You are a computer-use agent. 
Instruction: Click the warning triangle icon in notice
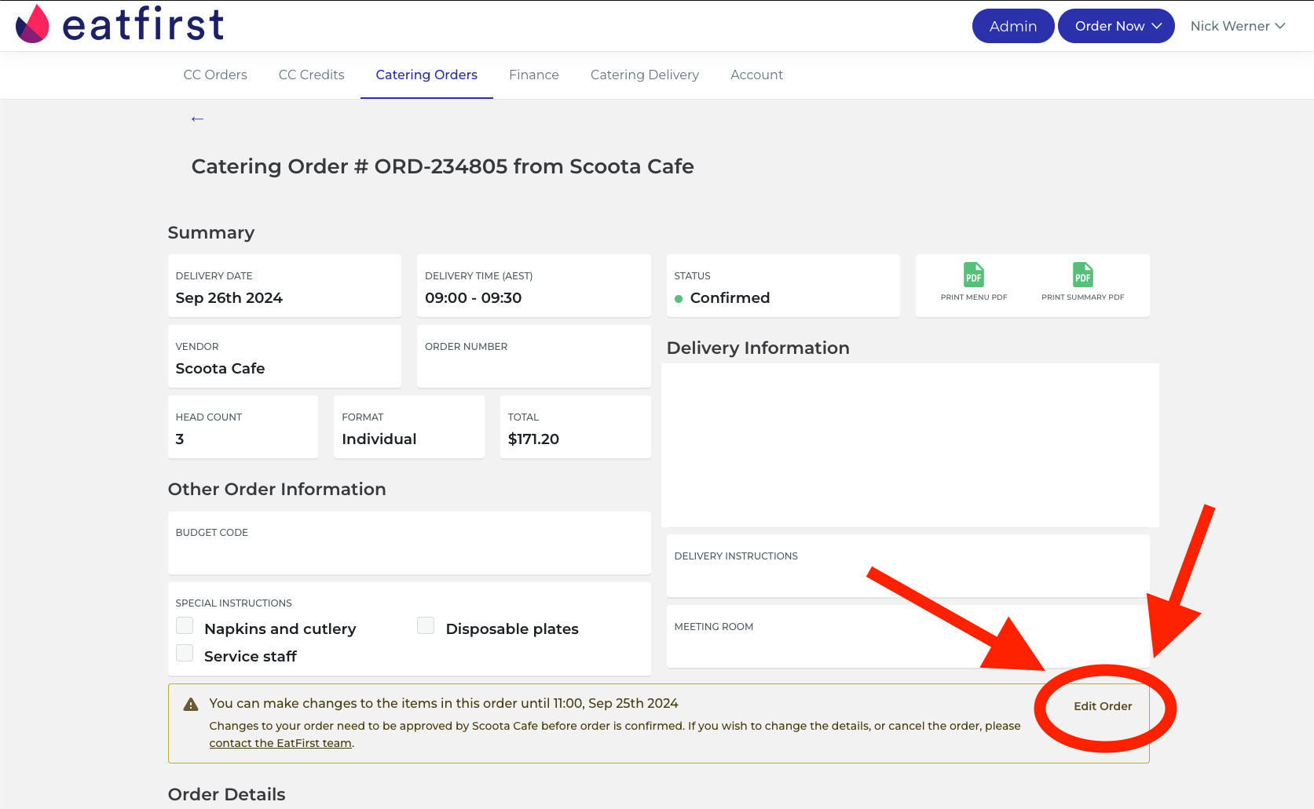click(x=191, y=704)
